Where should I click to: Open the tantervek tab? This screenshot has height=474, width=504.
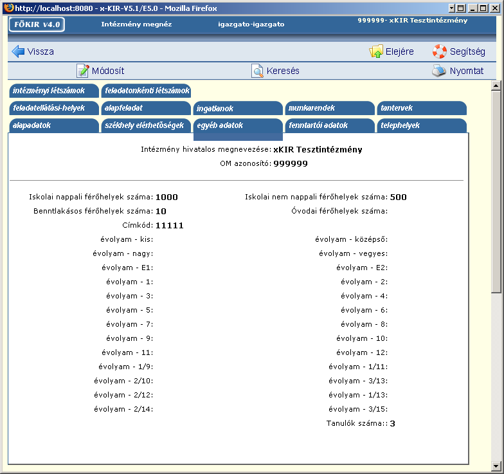tap(422, 108)
